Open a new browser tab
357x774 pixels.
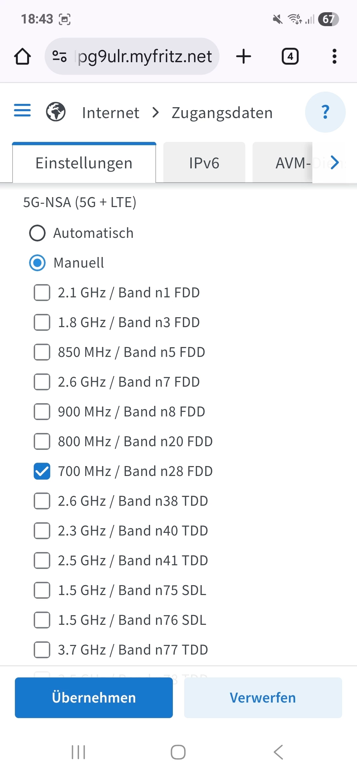click(x=244, y=56)
